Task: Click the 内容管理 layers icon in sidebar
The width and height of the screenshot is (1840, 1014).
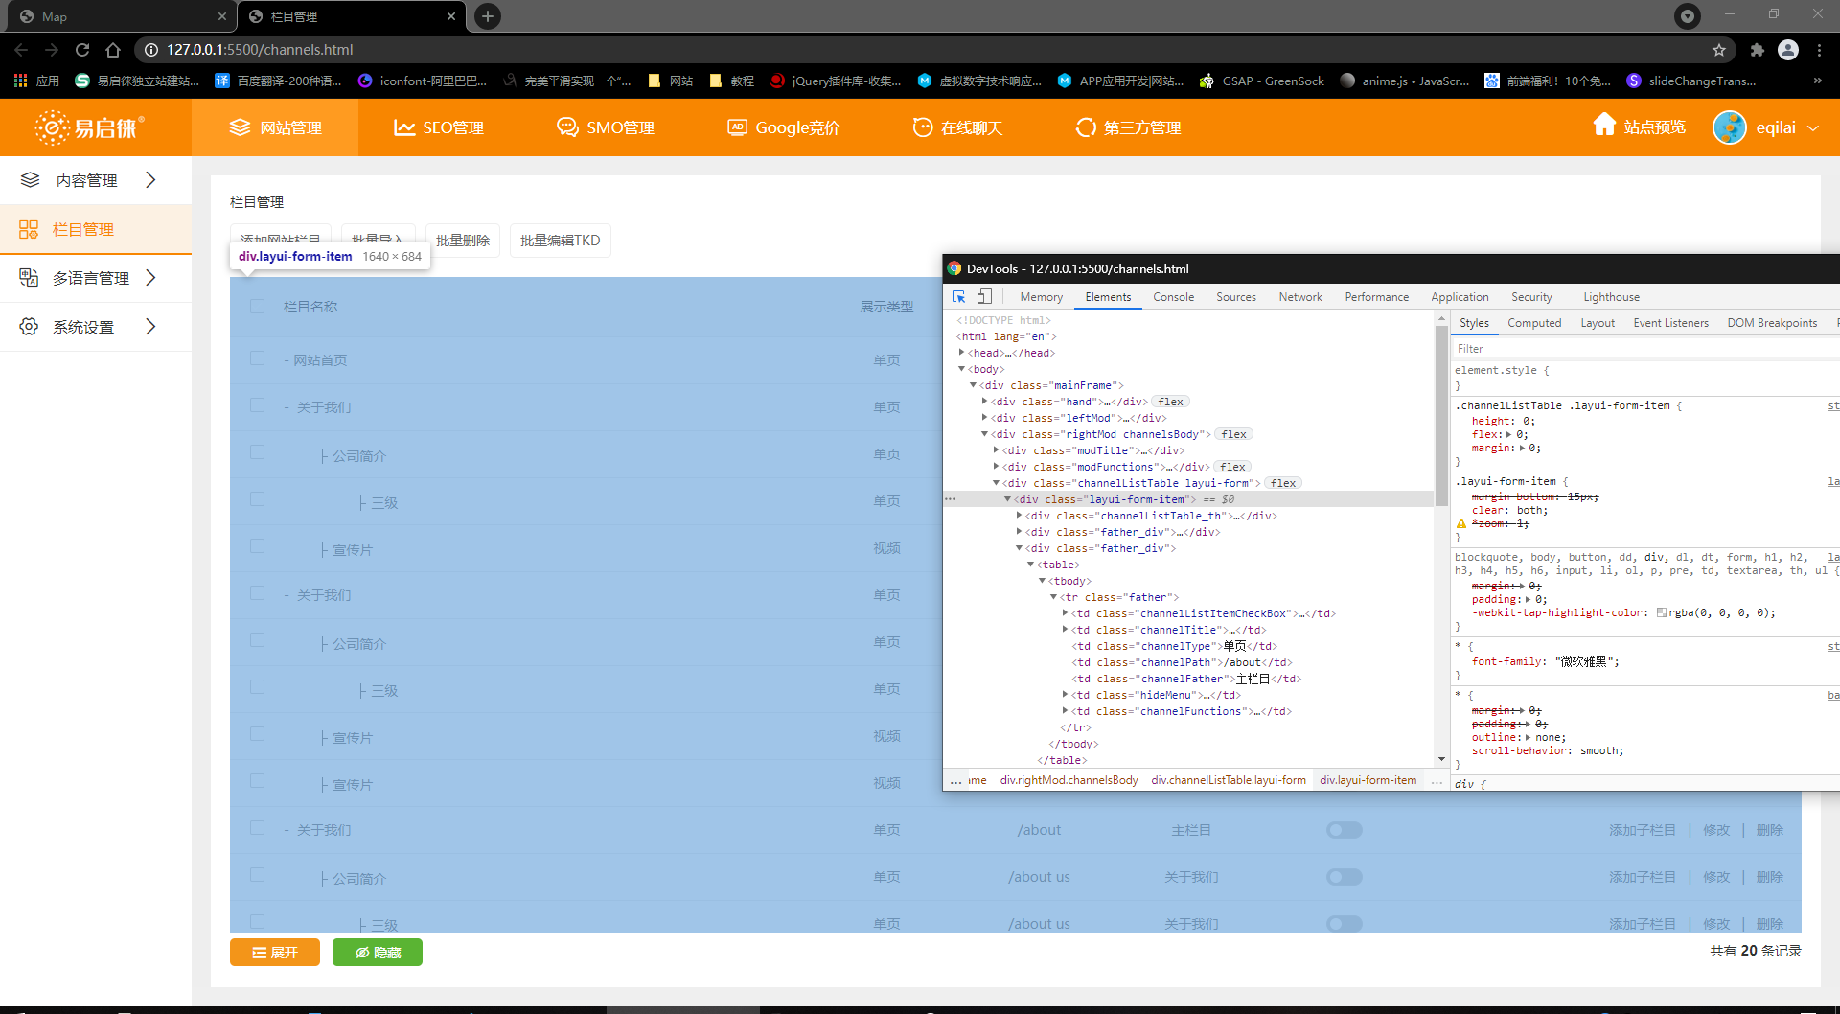Action: click(x=30, y=180)
